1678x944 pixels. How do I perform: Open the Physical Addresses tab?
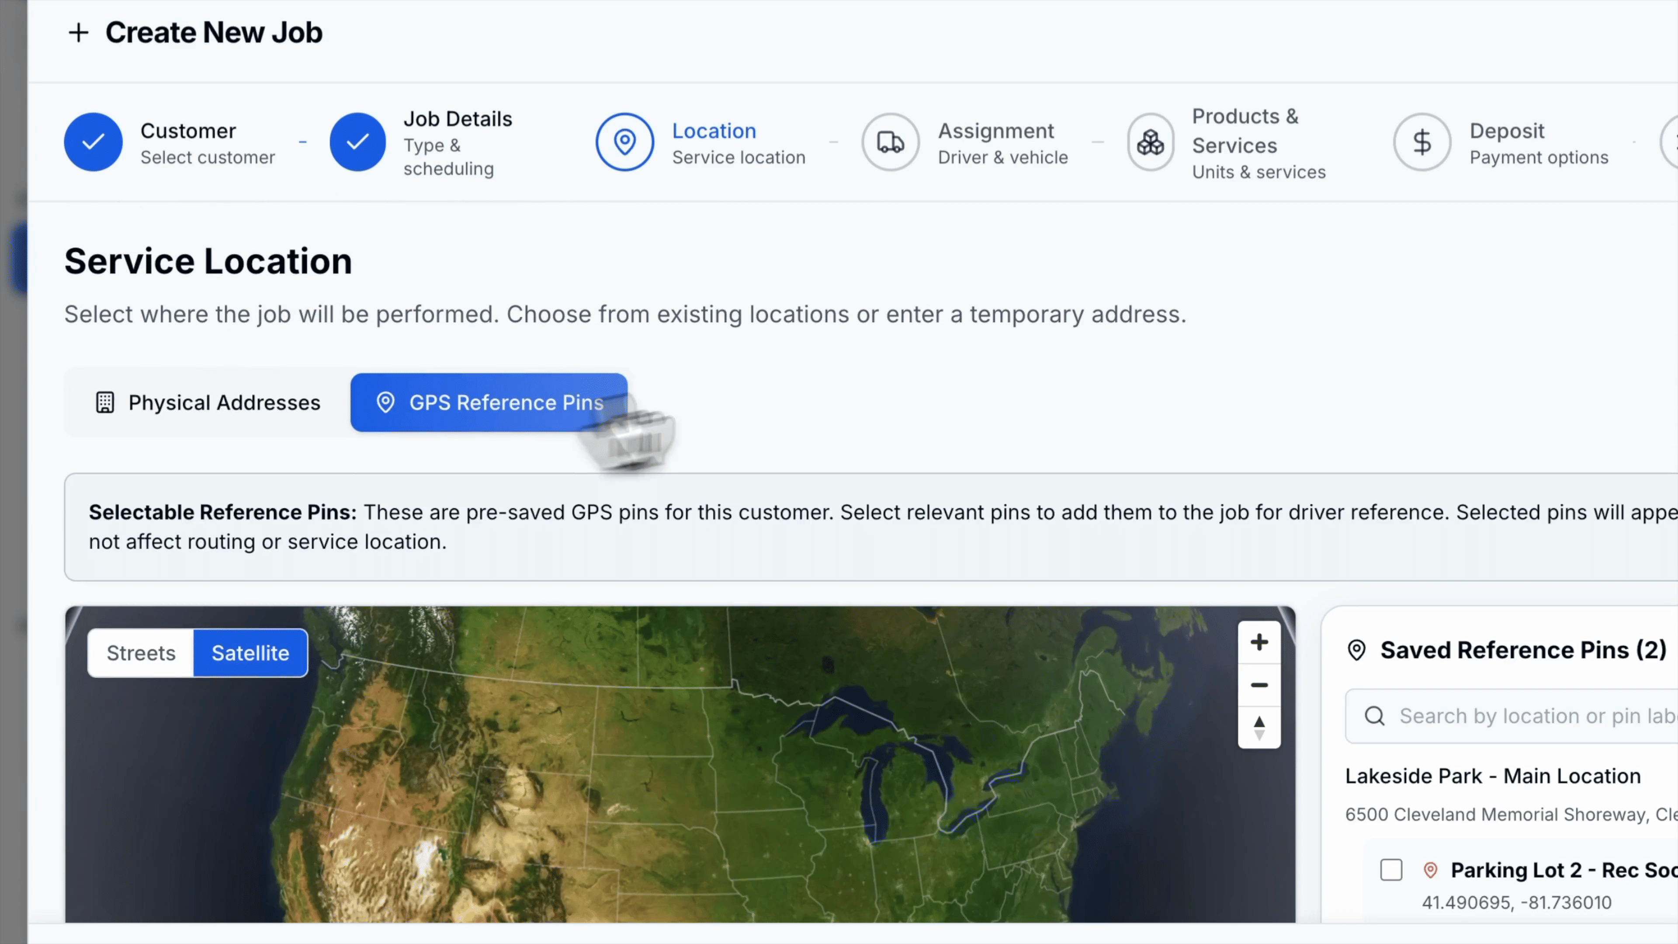coord(208,403)
